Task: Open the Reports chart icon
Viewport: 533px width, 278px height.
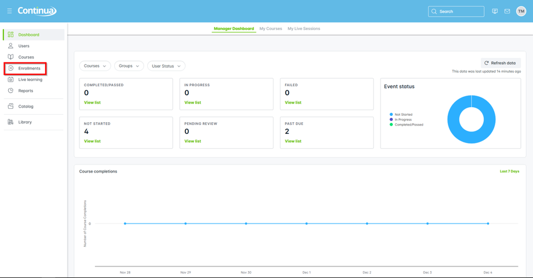Action: click(10, 91)
